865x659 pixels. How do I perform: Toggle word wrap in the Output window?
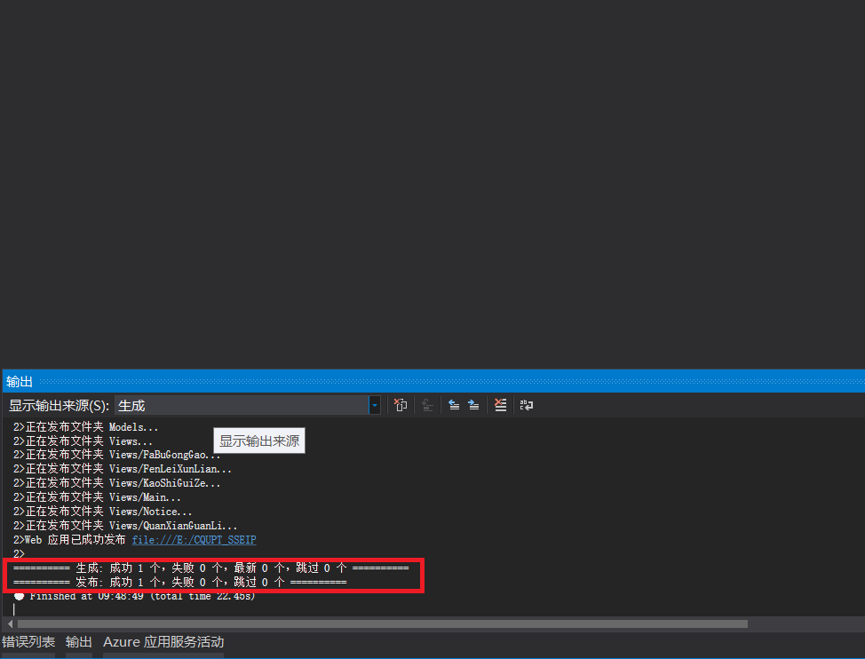pyautogui.click(x=526, y=405)
